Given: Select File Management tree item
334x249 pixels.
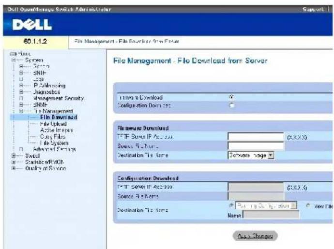Looking at the screenshot, I should (53, 111).
